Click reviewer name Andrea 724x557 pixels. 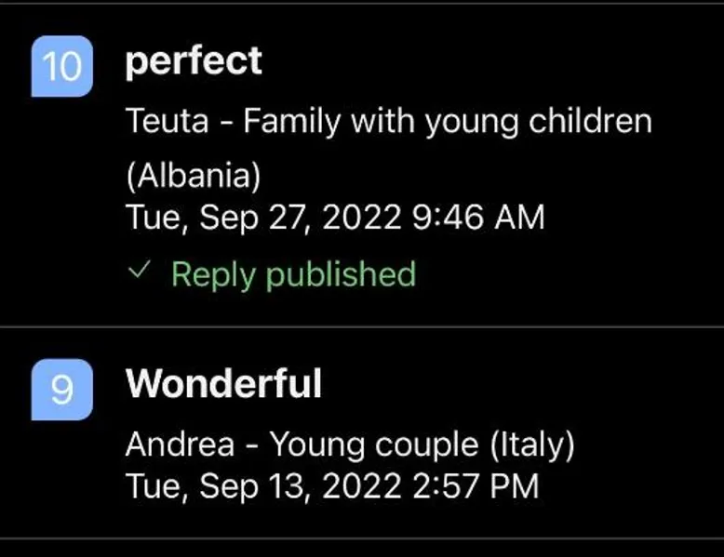[181, 444]
